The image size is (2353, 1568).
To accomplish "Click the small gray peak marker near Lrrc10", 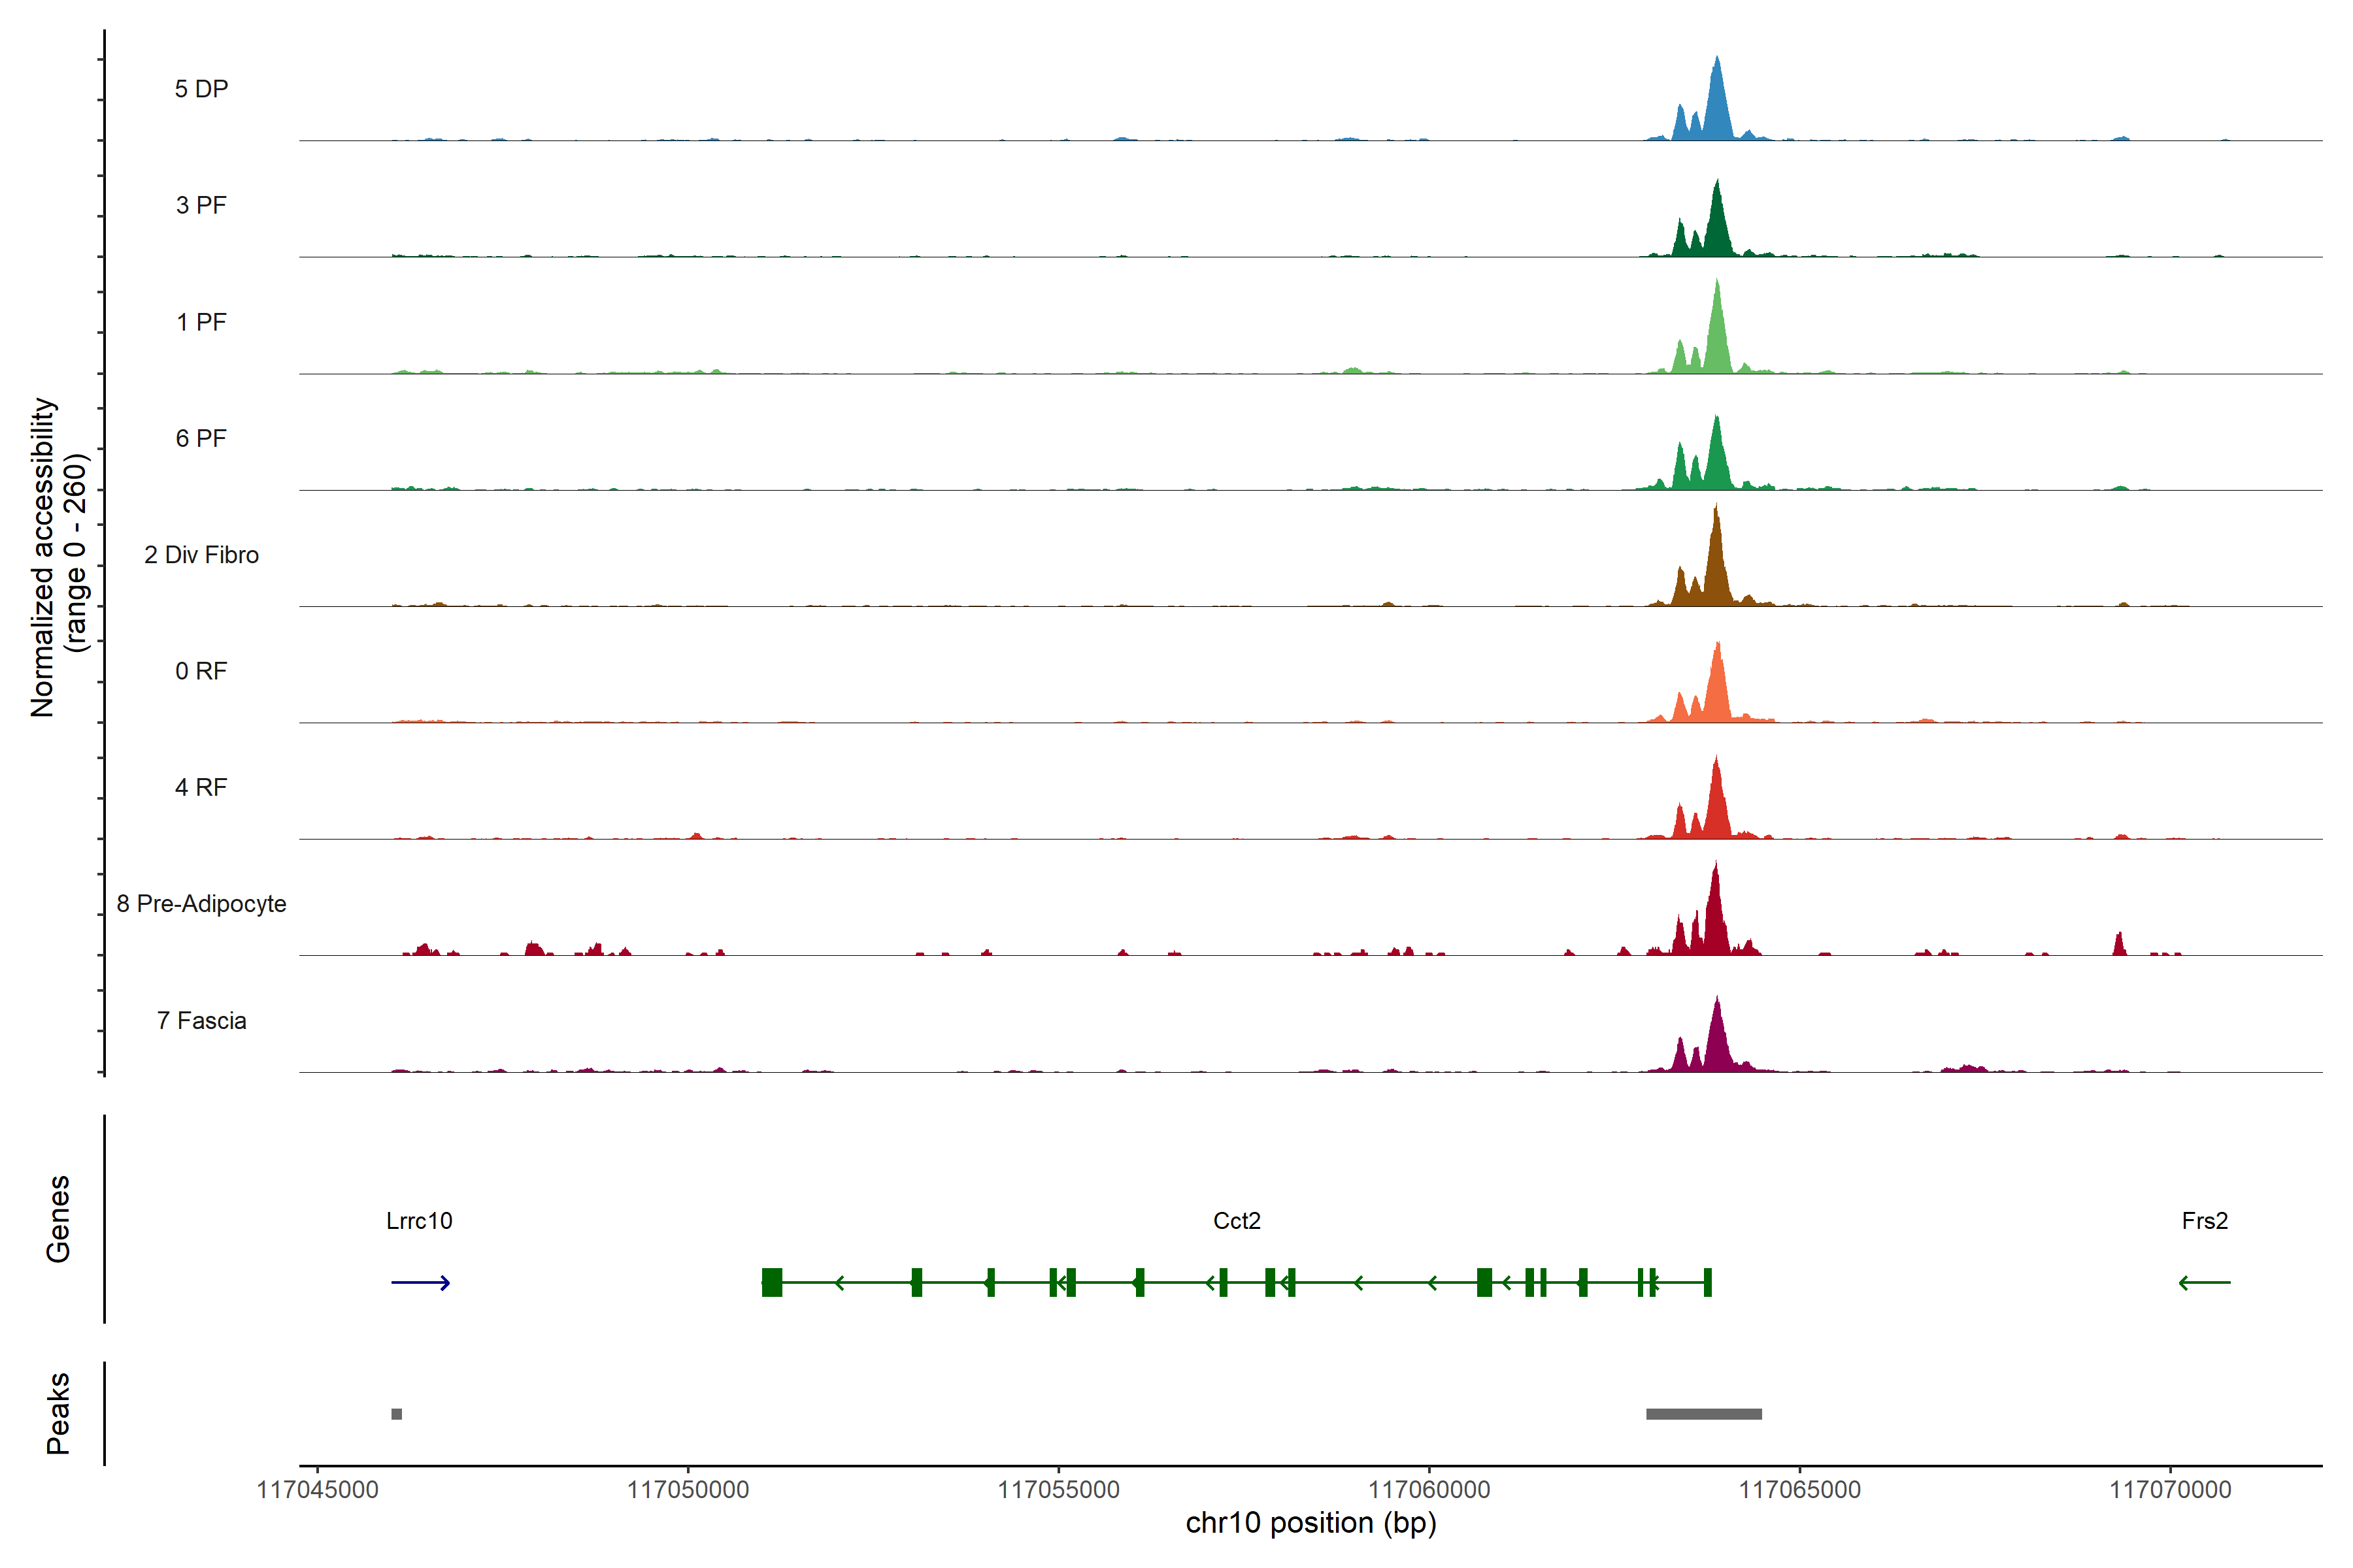I will coord(397,1414).
